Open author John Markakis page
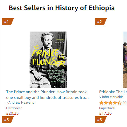 112,97
